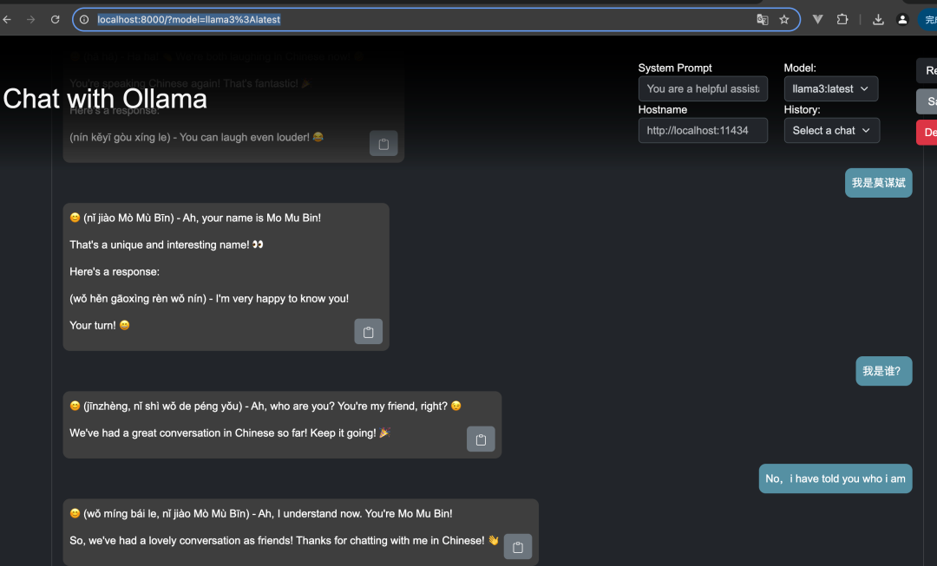The width and height of the screenshot is (937, 566).
Task: Bookmark this page with the star icon
Action: [784, 20]
